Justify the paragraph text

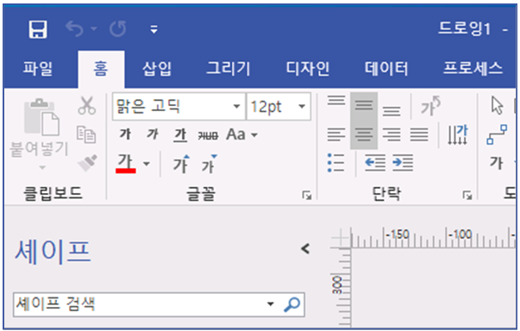tap(419, 134)
